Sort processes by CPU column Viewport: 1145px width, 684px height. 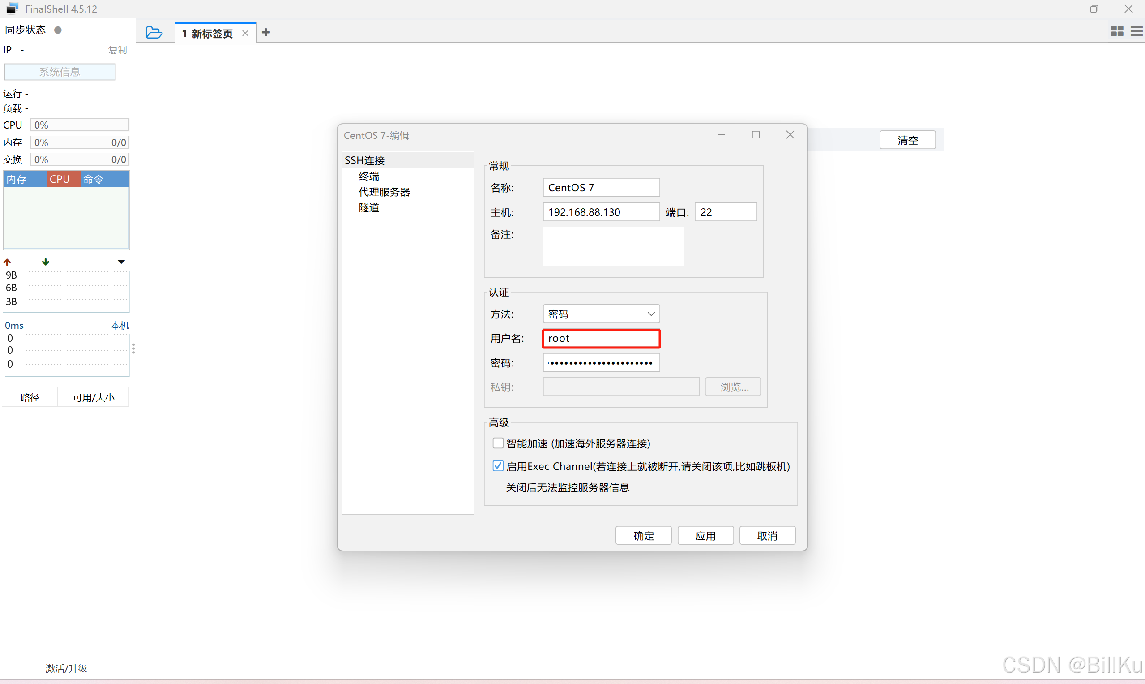coord(63,179)
